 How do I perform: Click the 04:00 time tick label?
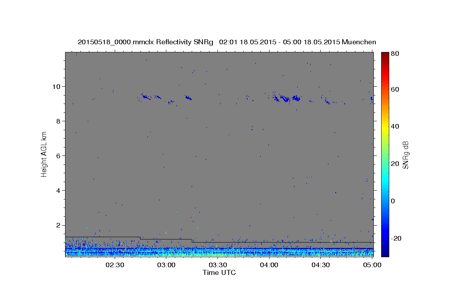pos(269,265)
